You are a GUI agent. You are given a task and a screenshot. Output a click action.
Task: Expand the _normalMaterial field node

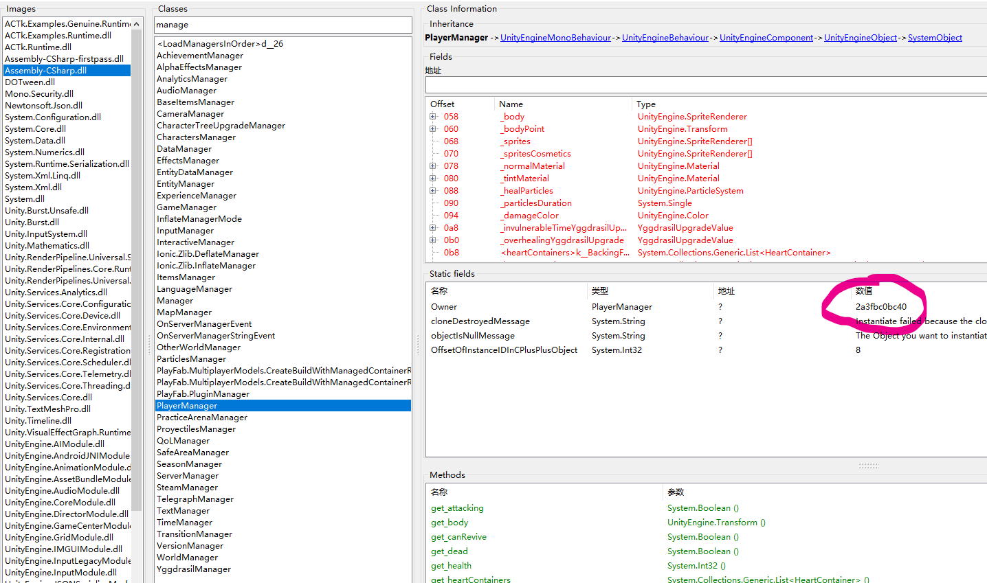(434, 165)
